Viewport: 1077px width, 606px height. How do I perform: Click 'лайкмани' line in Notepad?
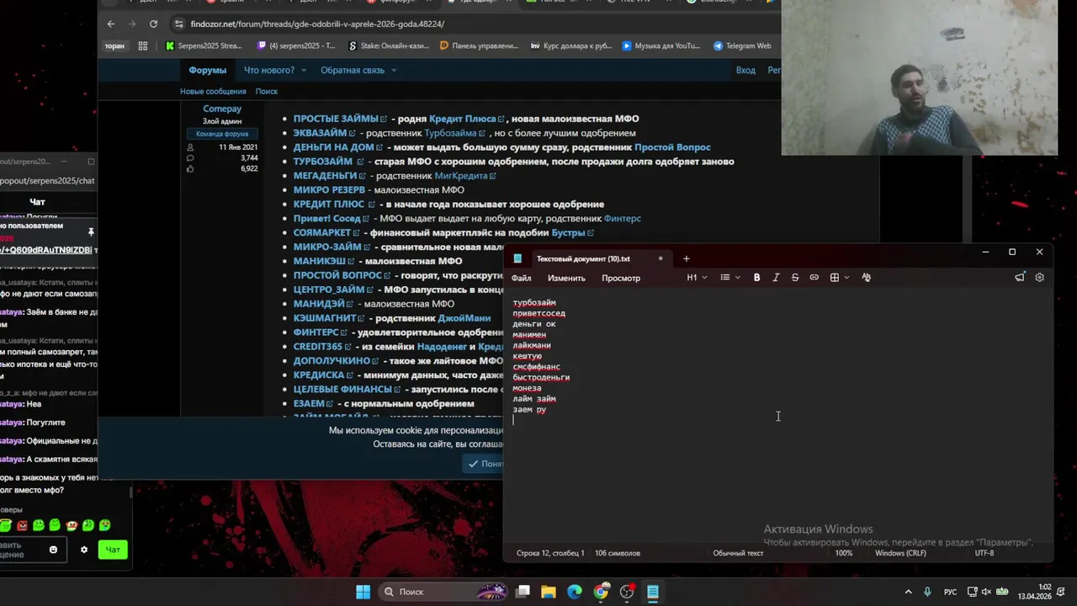[532, 345]
